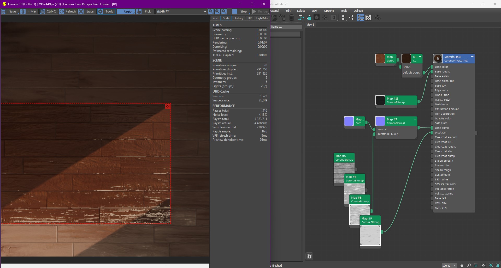The image size is (501, 268).
Task: Click the Delete Selected trash icon
Action: coord(292,17)
